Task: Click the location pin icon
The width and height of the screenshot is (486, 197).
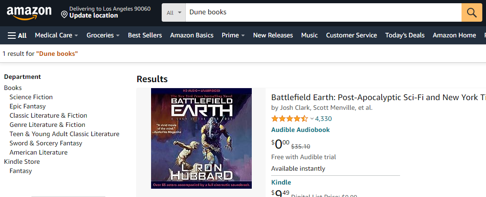Action: coord(64,15)
